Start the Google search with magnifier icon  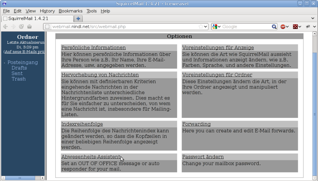[274, 26]
